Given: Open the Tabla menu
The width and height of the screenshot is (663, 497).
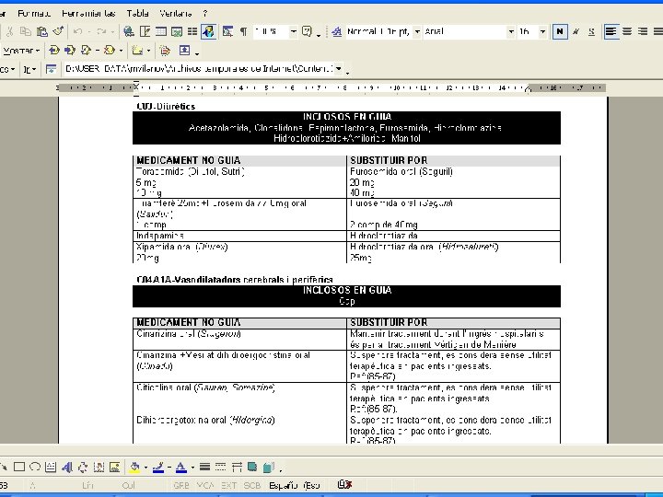Looking at the screenshot, I should pos(138,14).
